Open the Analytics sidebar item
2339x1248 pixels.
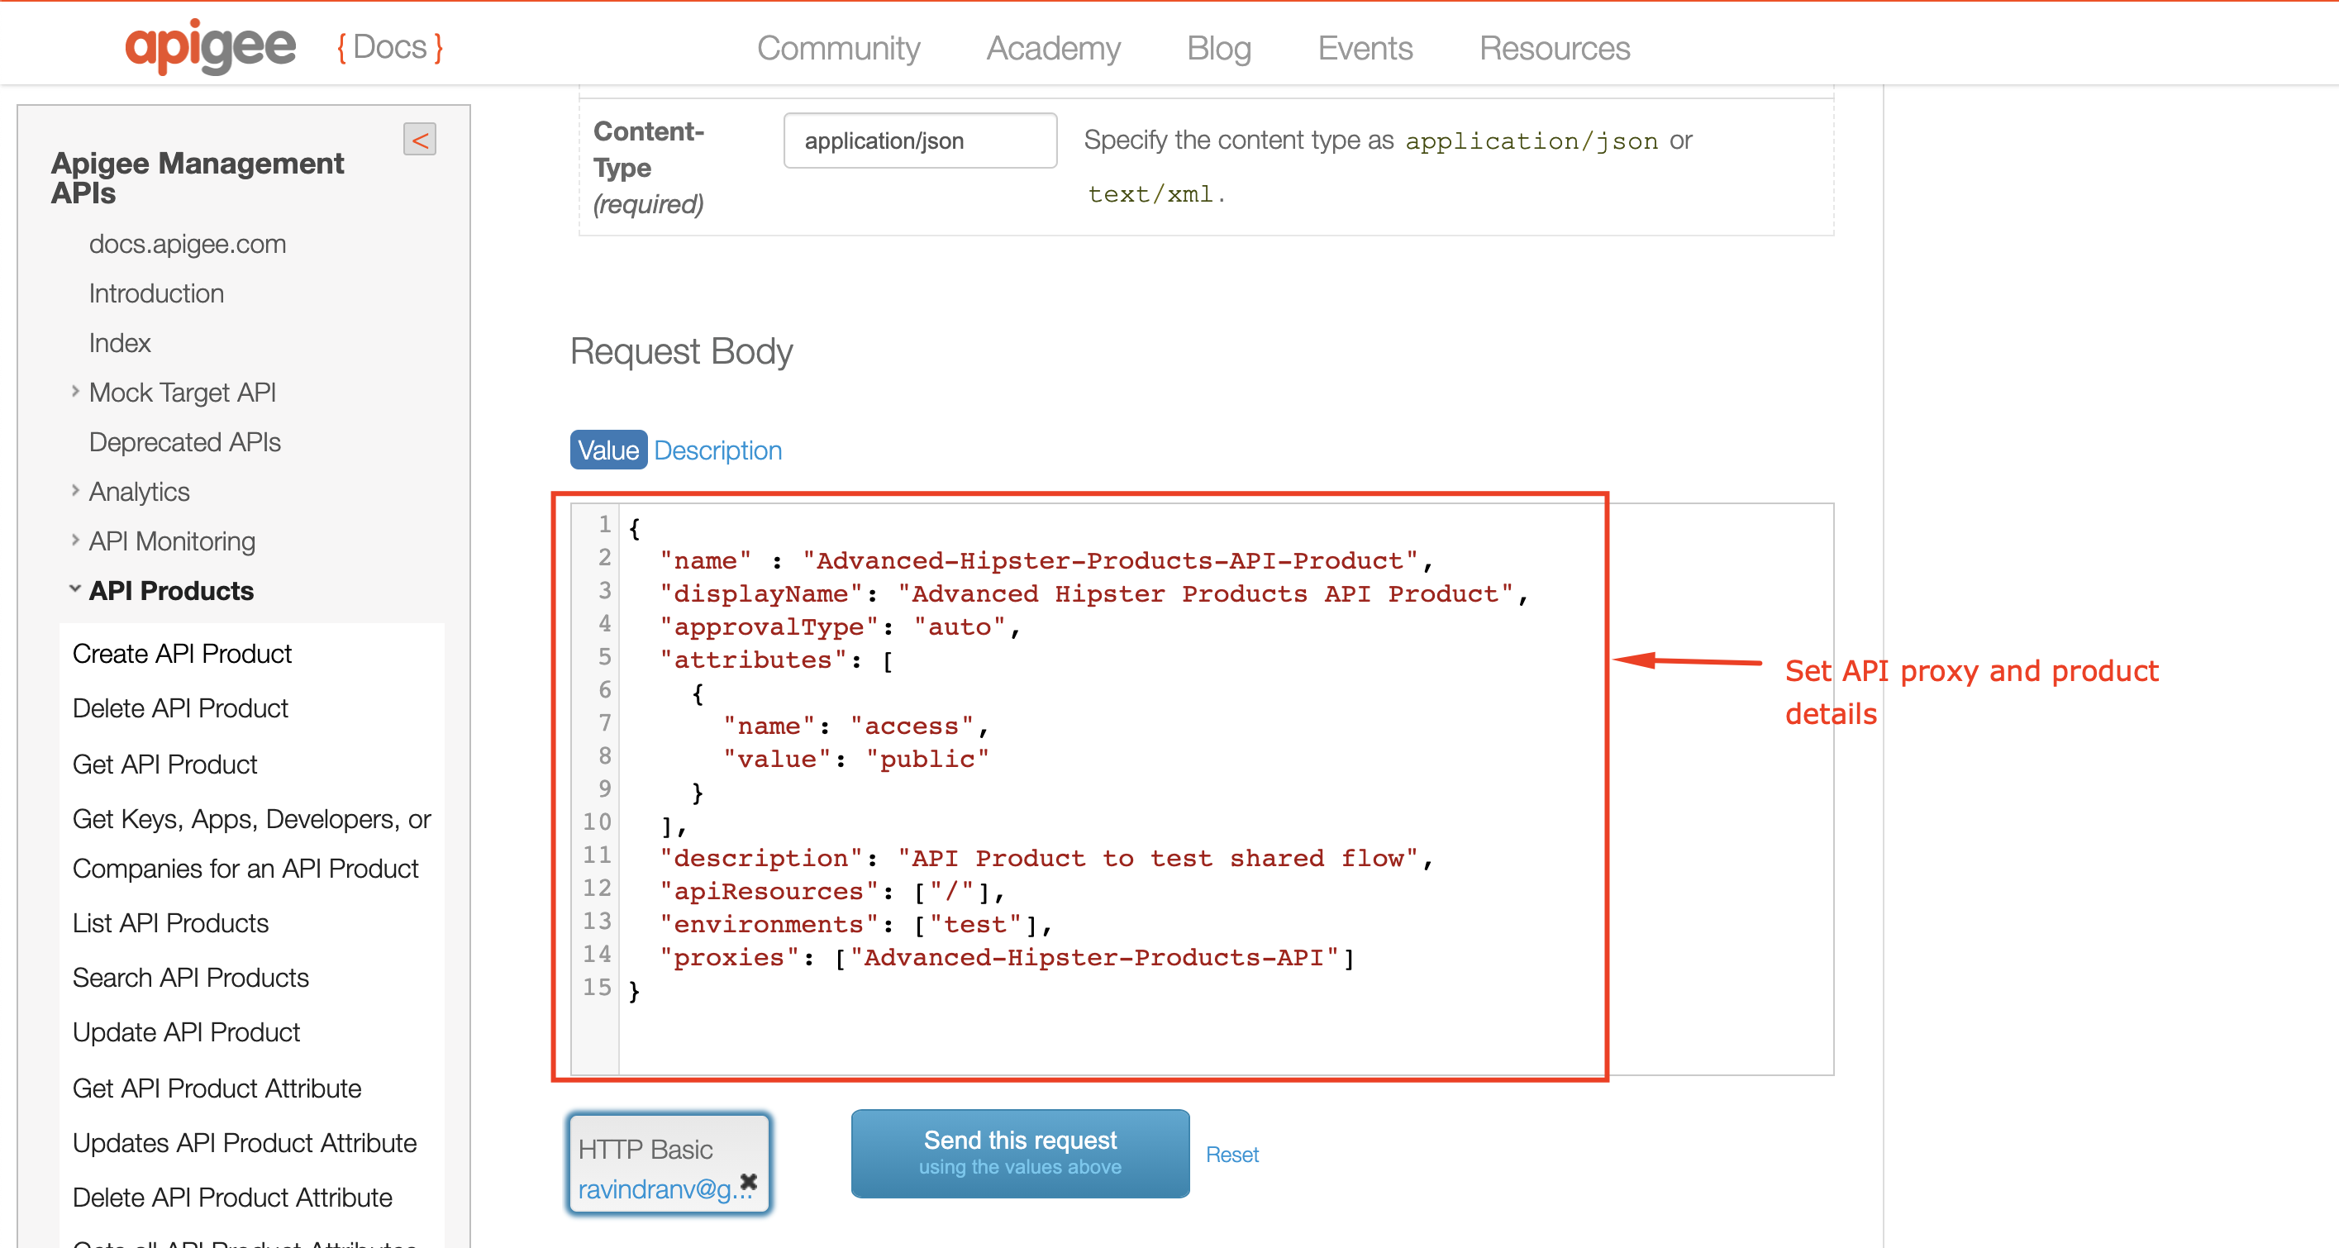tap(139, 492)
